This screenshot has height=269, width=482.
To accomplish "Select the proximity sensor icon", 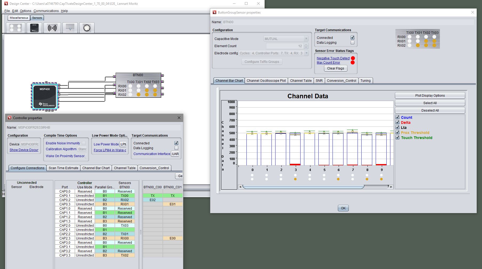I will (x=52, y=28).
